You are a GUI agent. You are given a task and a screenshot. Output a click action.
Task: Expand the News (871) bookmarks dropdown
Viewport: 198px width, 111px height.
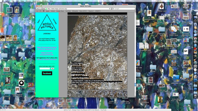tap(83, 11)
